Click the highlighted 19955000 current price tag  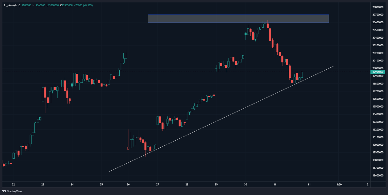pos(378,72)
